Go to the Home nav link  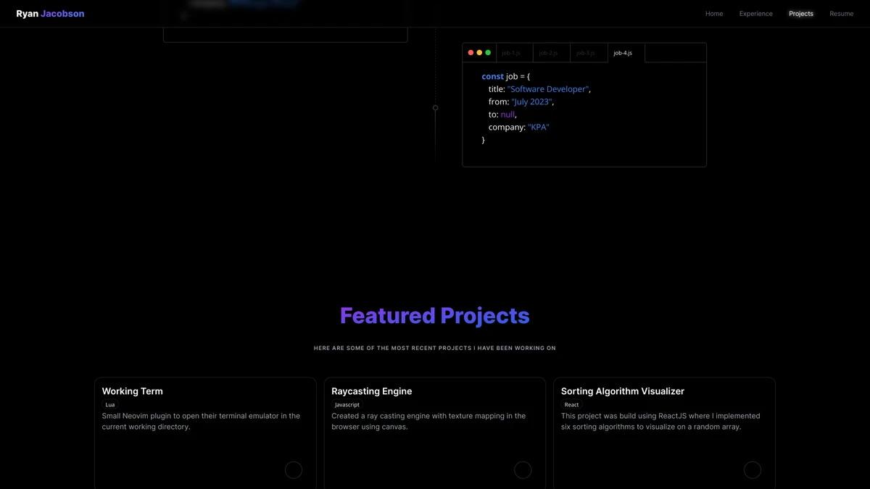pos(714,14)
